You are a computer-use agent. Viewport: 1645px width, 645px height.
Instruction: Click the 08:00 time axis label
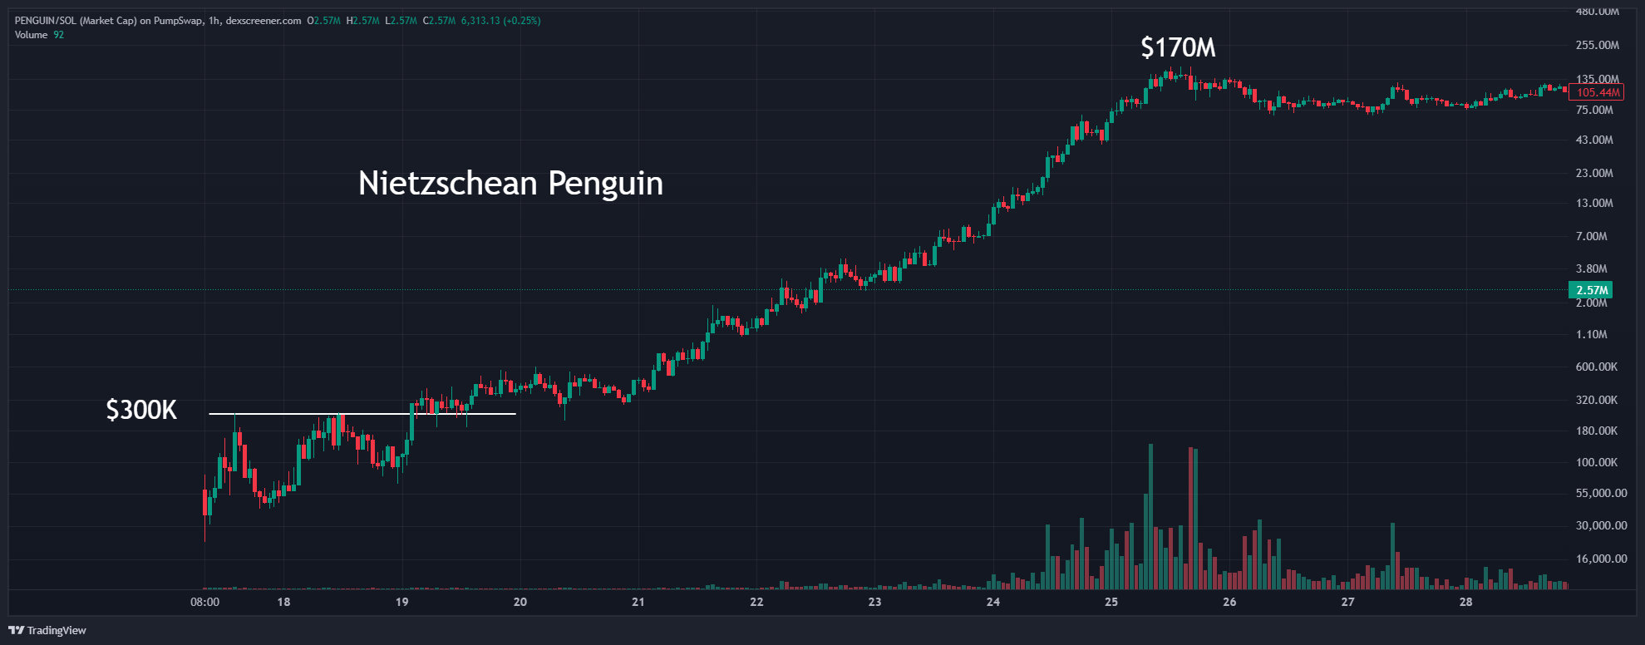tap(204, 602)
